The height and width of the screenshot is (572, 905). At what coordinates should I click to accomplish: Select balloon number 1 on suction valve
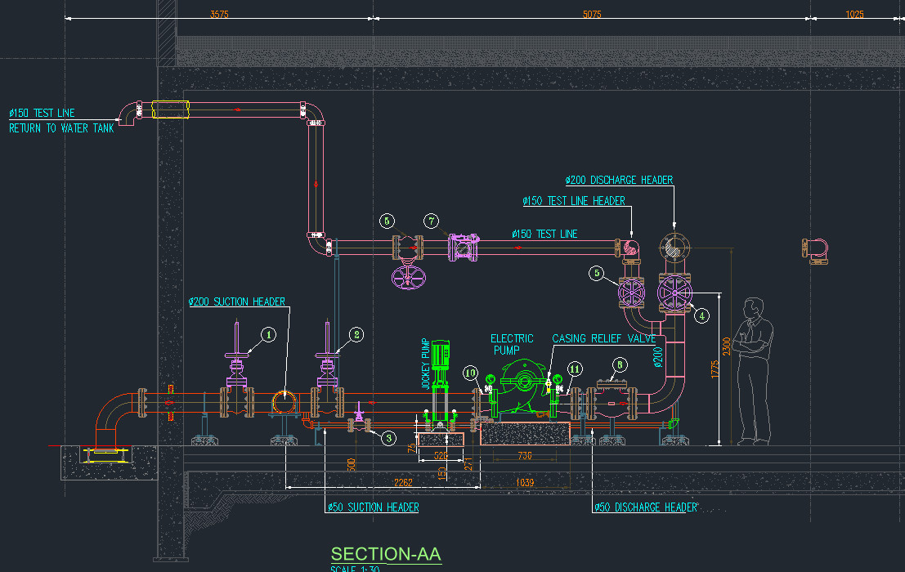click(268, 334)
